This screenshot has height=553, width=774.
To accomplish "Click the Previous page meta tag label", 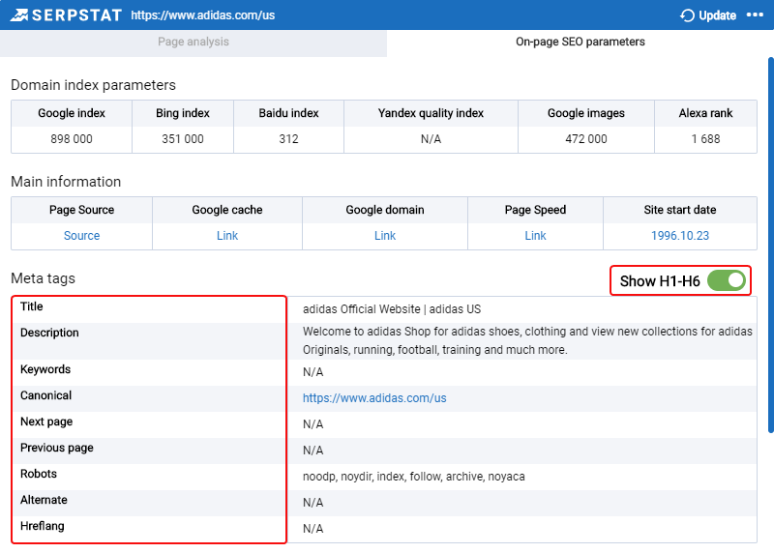I will (57, 448).
